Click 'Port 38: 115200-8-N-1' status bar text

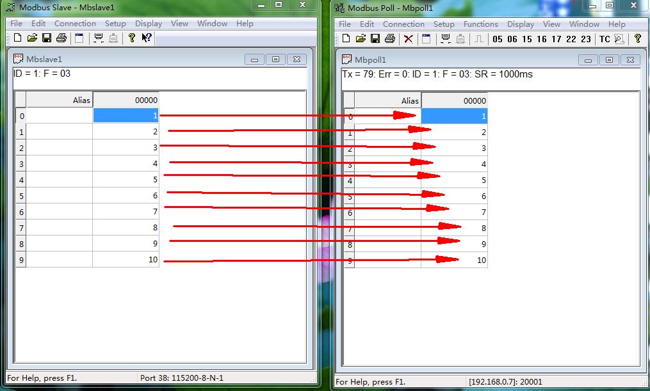[x=182, y=378]
